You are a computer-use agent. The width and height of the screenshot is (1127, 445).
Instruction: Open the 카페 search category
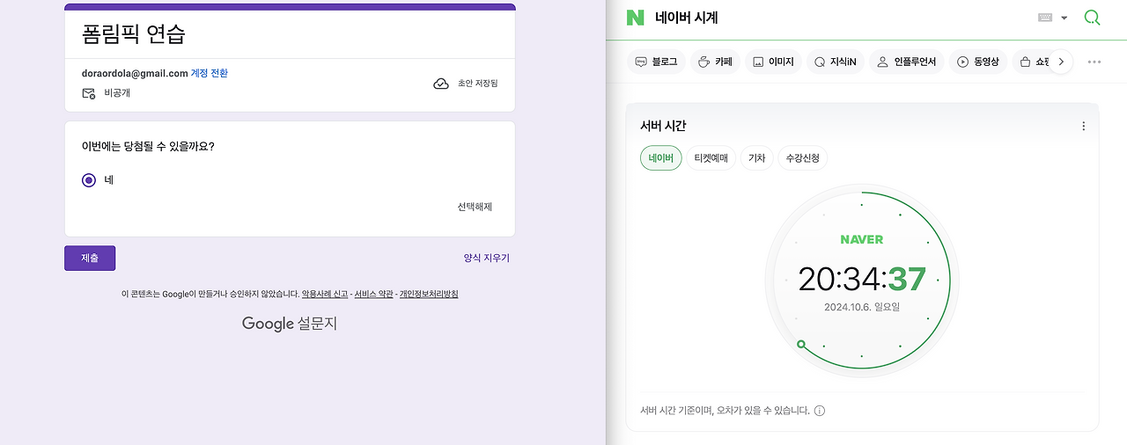click(715, 62)
